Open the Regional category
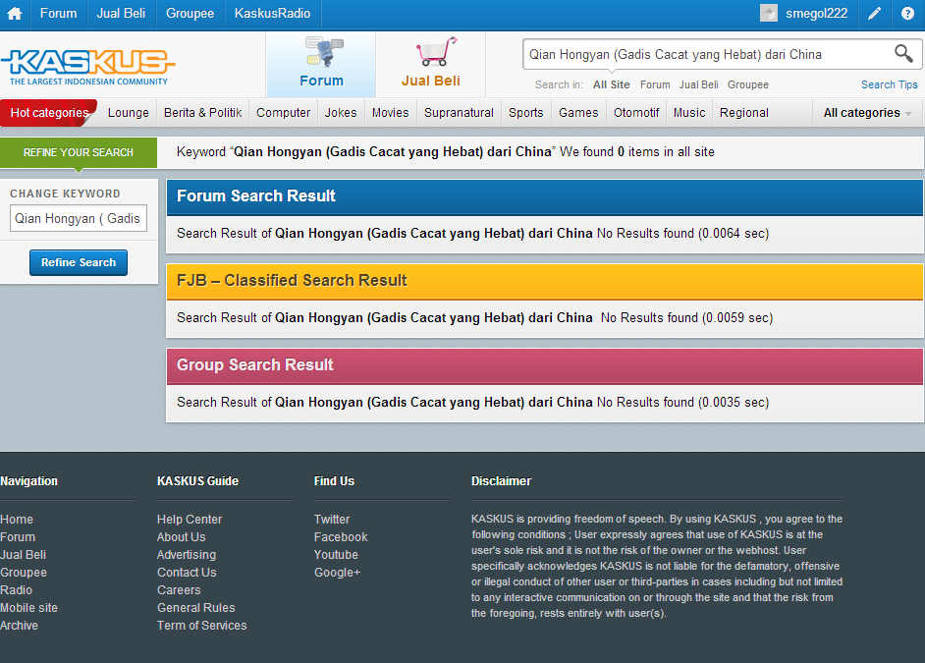This screenshot has width=925, height=663. (x=744, y=113)
